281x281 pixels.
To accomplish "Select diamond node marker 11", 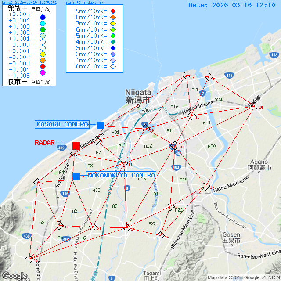I will [124, 162].
